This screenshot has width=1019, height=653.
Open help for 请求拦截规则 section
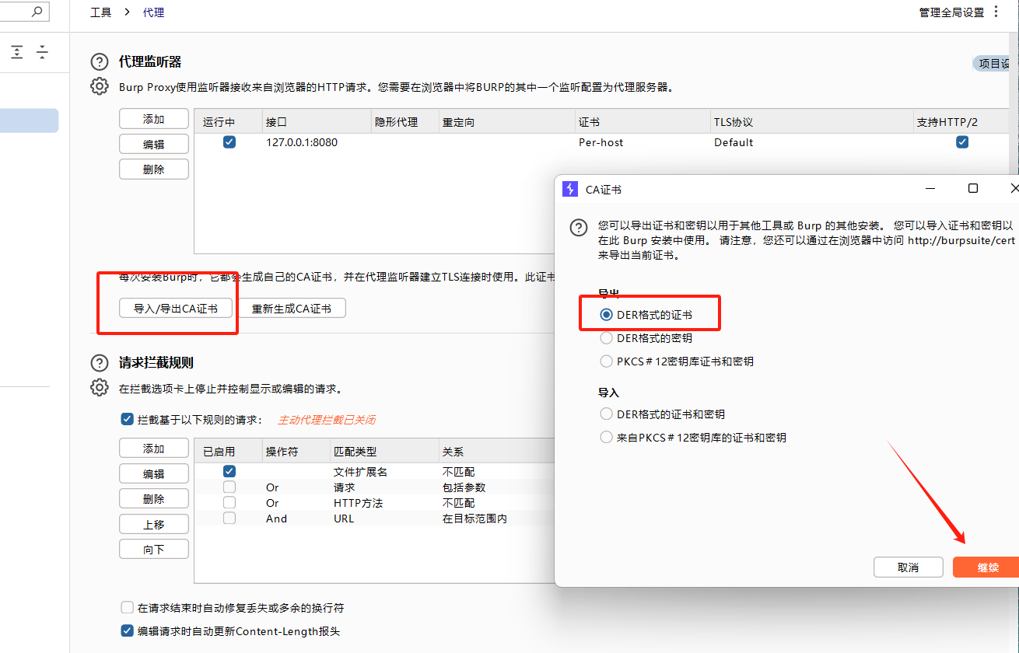[100, 363]
